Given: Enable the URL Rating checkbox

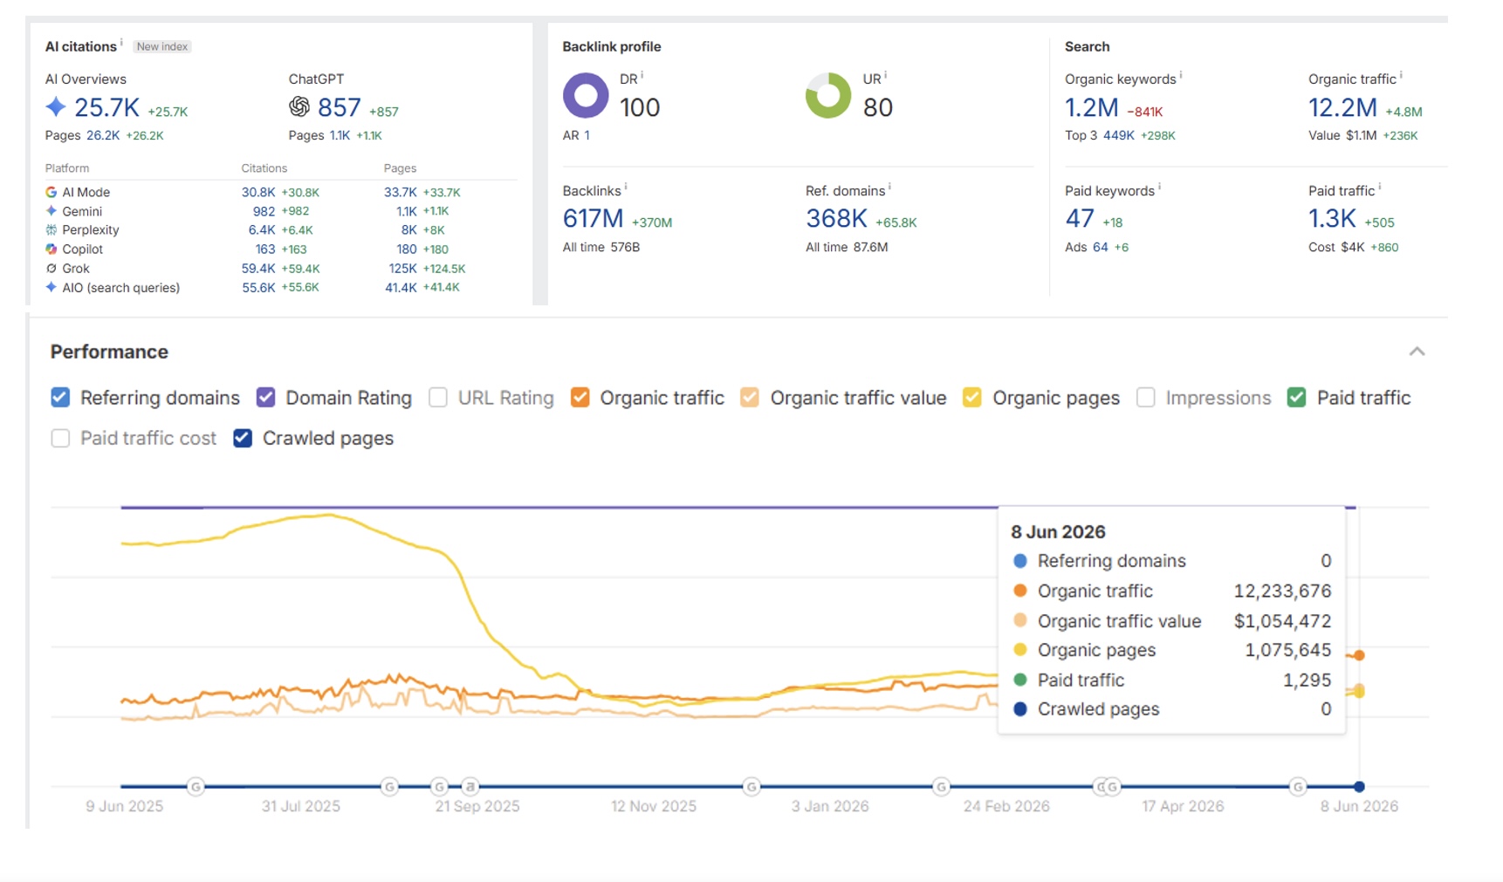Looking at the screenshot, I should [x=438, y=398].
